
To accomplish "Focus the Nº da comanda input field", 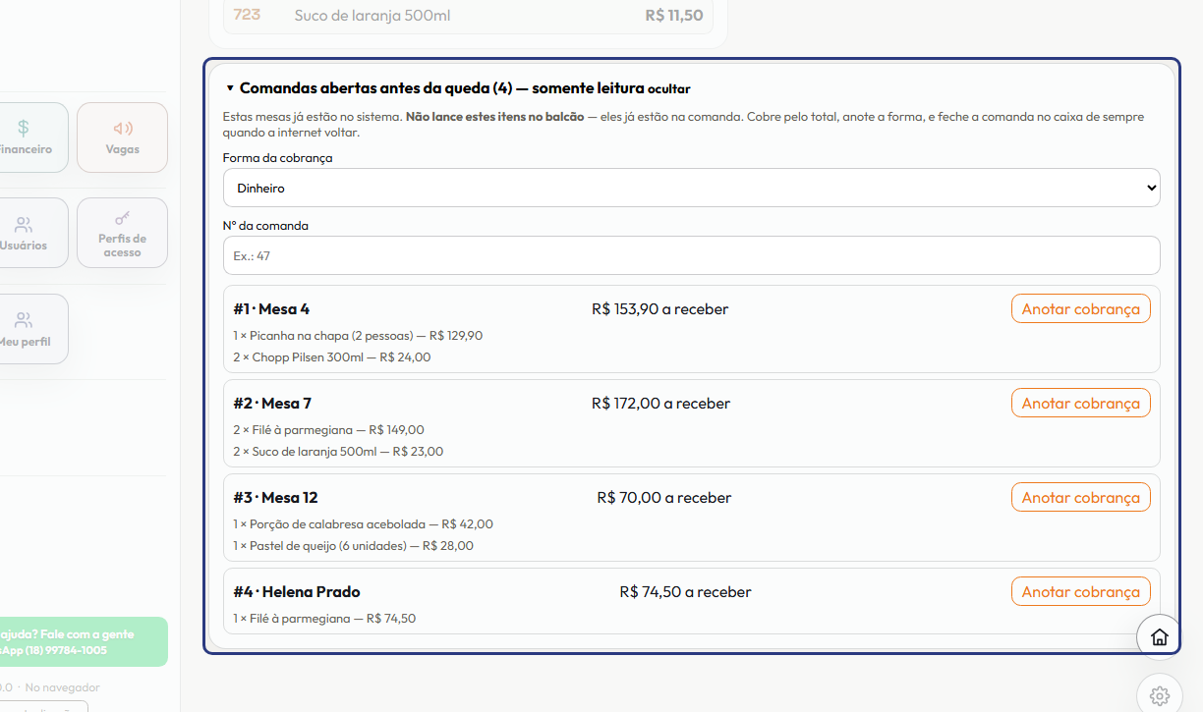I will (691, 255).
